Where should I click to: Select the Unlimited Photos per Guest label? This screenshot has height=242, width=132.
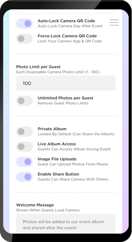tap(65, 98)
